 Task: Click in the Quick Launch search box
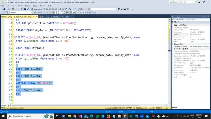click(x=182, y=2)
